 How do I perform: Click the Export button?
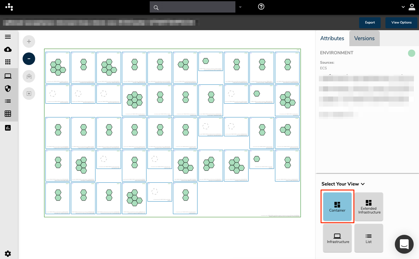[370, 22]
